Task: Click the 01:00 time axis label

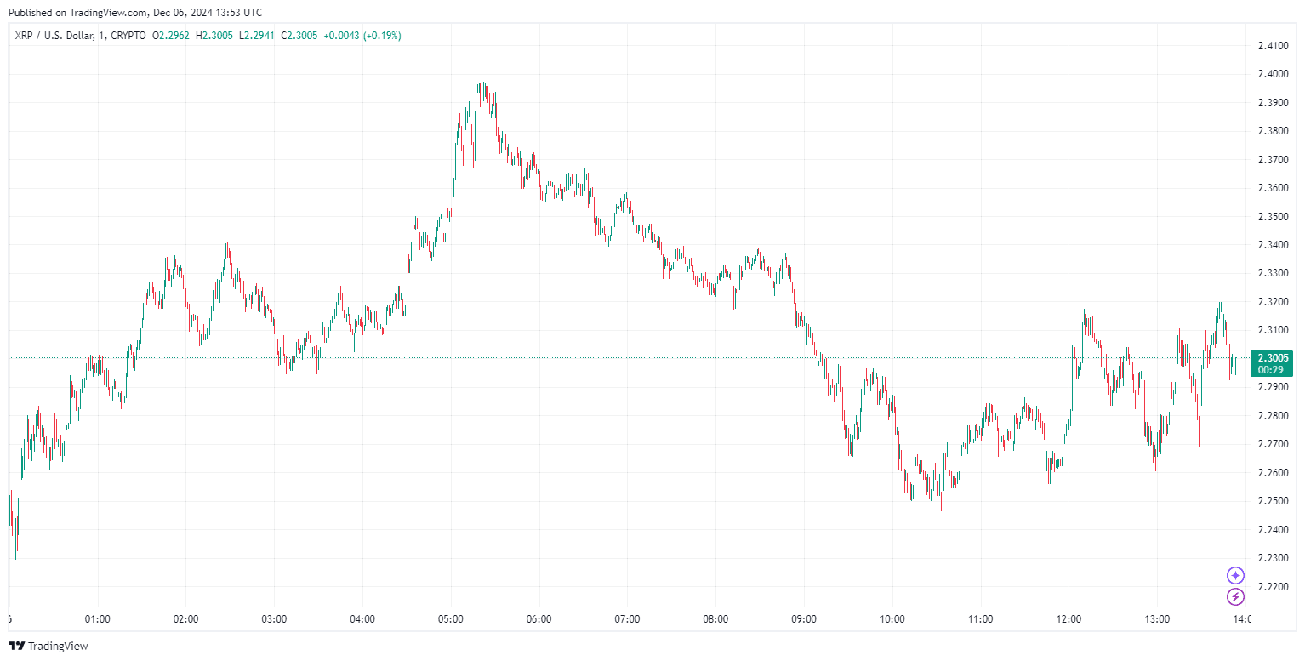Action: tap(98, 619)
